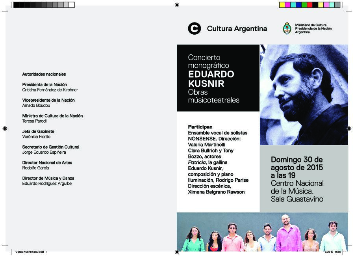Pick the black swatch in the color bar
This screenshot has height=257, width=354.
pyautogui.click(x=315, y=5)
